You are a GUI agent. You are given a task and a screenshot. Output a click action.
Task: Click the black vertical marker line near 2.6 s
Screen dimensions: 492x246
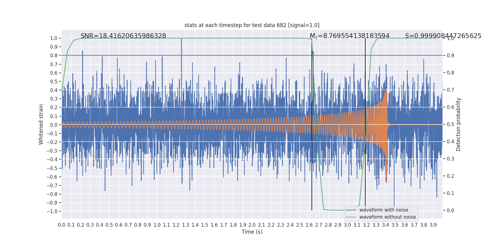coord(312,124)
